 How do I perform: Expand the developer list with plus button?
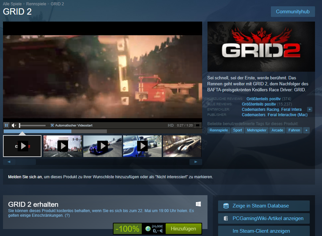click(x=310, y=110)
